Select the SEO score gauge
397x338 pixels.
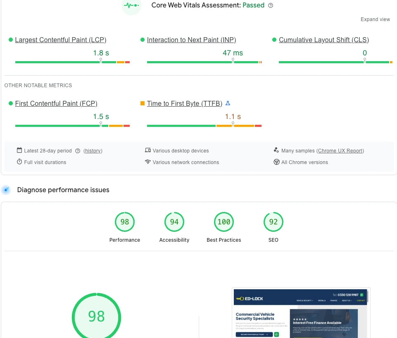click(273, 222)
